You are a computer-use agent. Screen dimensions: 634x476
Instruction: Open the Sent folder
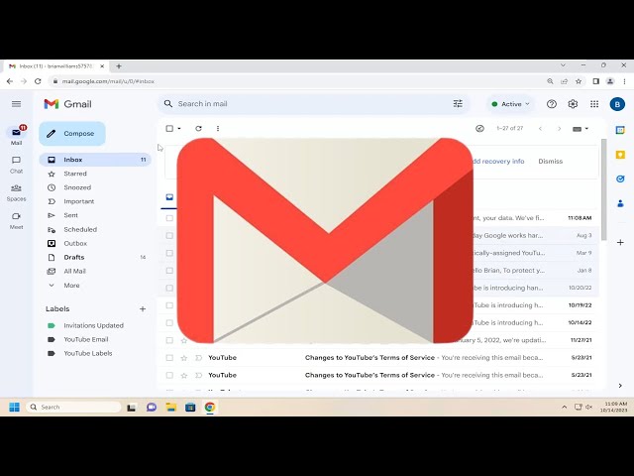click(x=95, y=215)
